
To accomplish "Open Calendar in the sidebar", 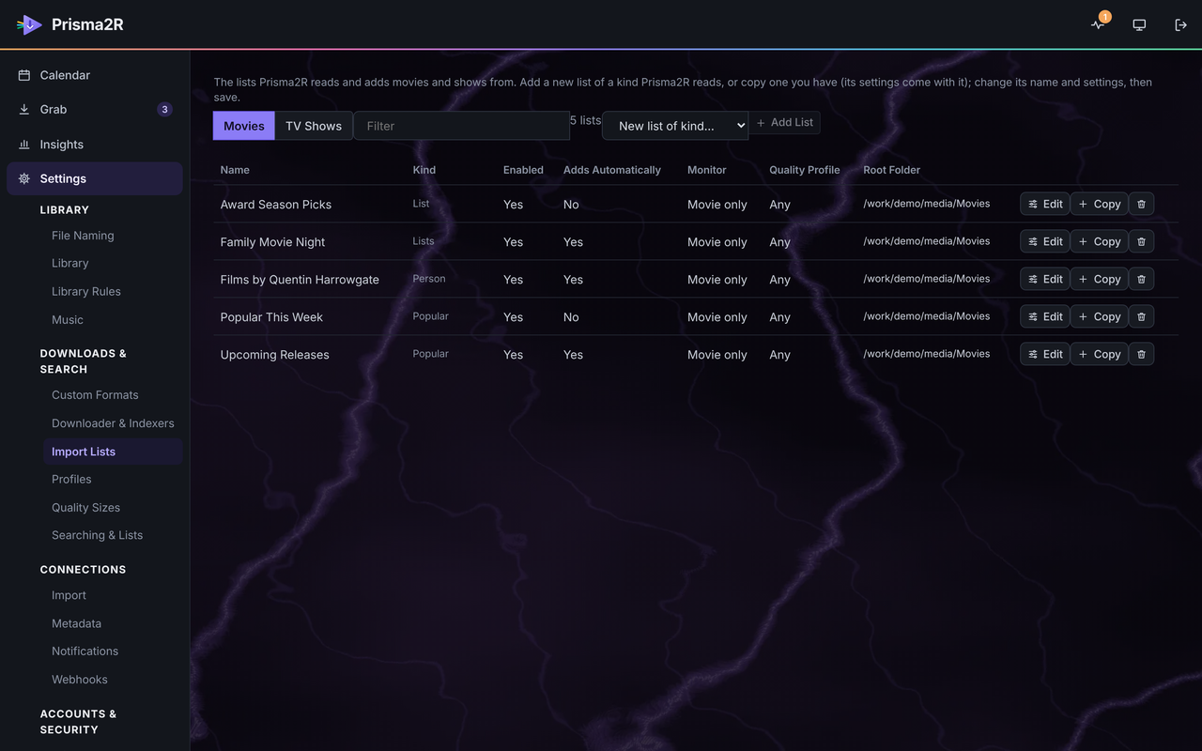I will point(95,75).
